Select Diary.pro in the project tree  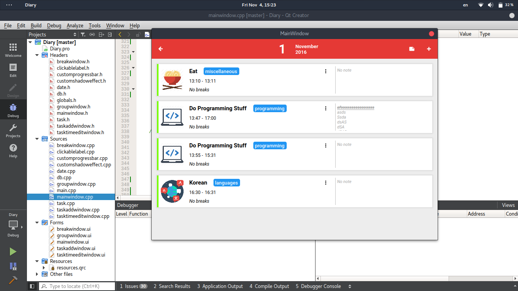click(x=60, y=49)
